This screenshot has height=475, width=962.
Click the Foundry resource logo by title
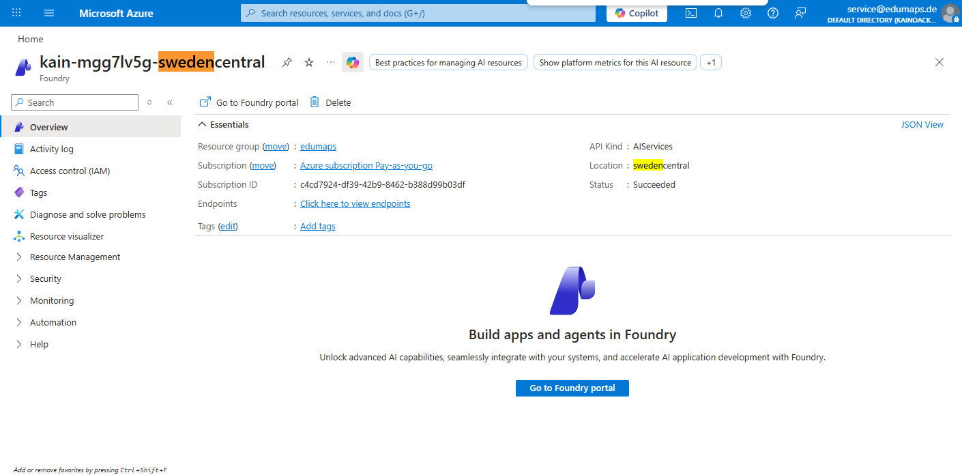tap(23, 66)
